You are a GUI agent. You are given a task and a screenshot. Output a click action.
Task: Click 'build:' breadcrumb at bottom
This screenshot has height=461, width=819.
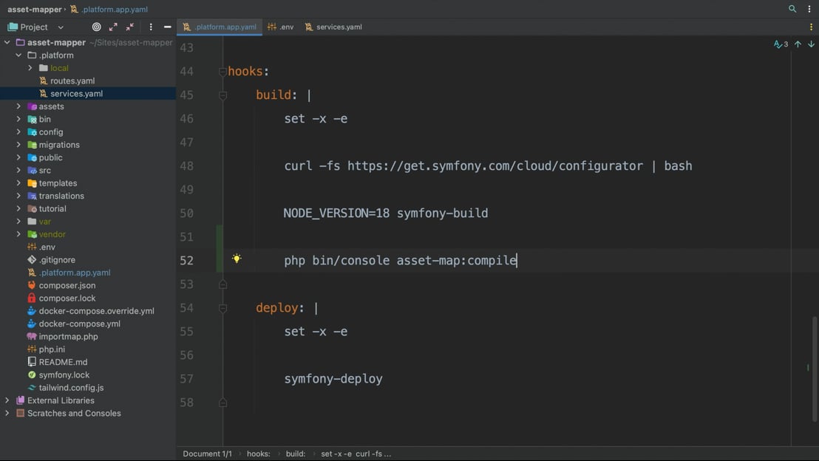tap(296, 454)
